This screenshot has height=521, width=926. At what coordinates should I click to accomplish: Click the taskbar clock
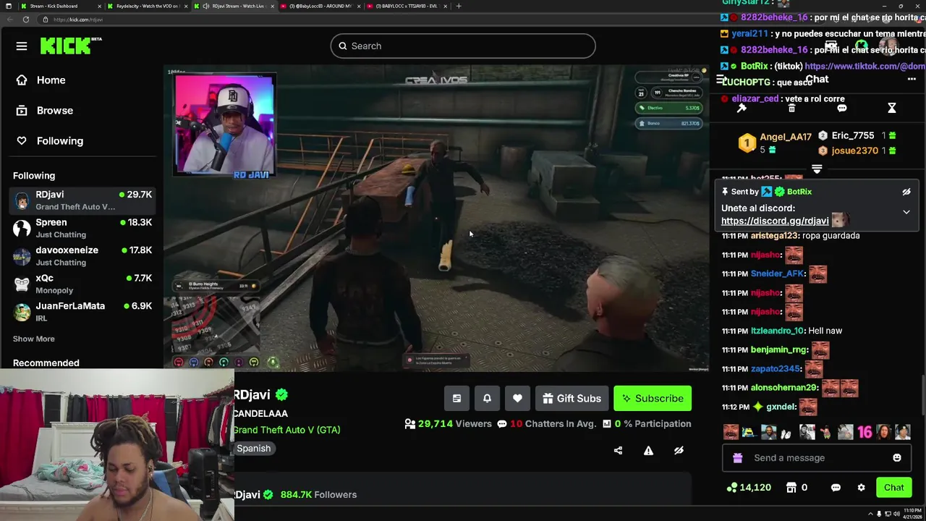coord(912,514)
